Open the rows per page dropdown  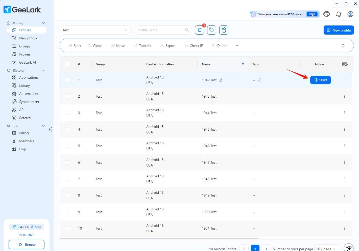[327, 249]
